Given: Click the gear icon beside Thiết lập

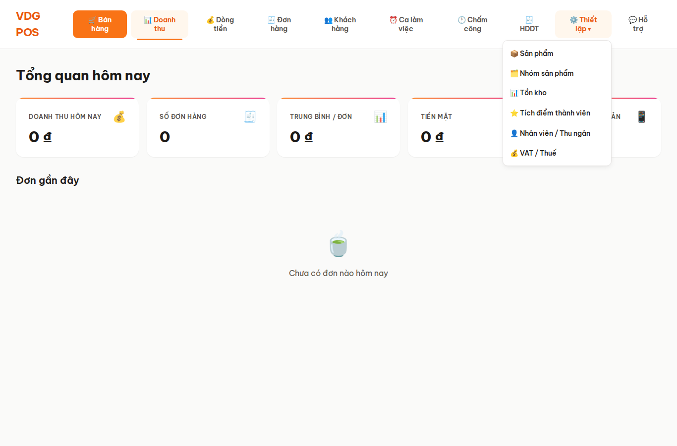Looking at the screenshot, I should (x=574, y=20).
